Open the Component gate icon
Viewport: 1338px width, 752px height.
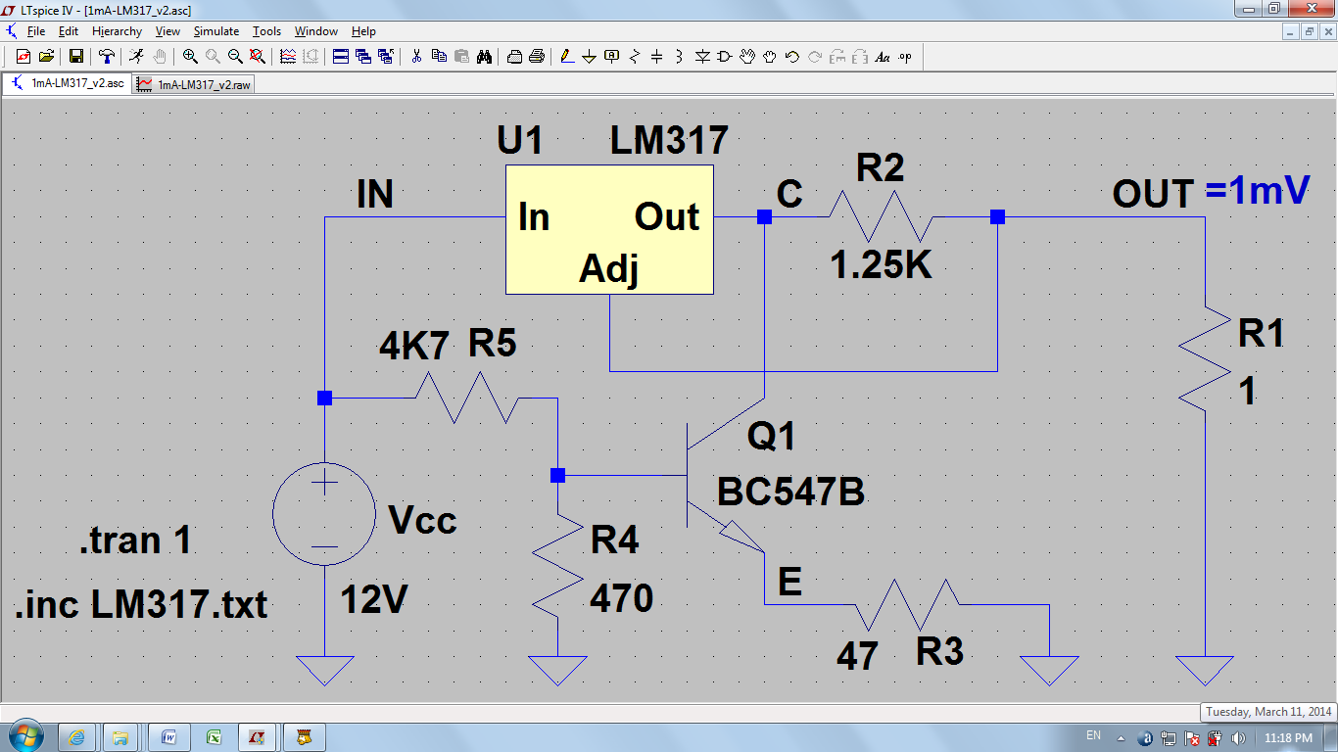[x=725, y=57]
